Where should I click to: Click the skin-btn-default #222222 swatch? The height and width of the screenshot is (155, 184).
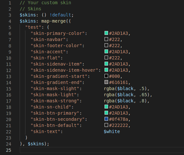pos(106,125)
